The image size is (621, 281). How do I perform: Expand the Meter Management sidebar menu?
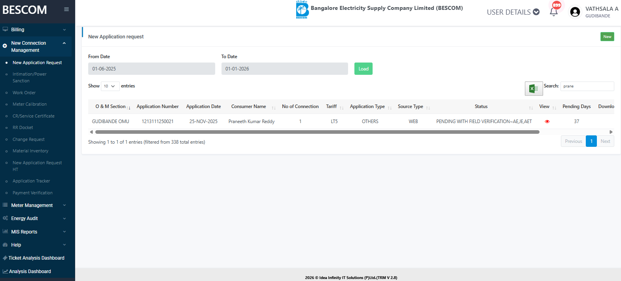[x=36, y=205]
